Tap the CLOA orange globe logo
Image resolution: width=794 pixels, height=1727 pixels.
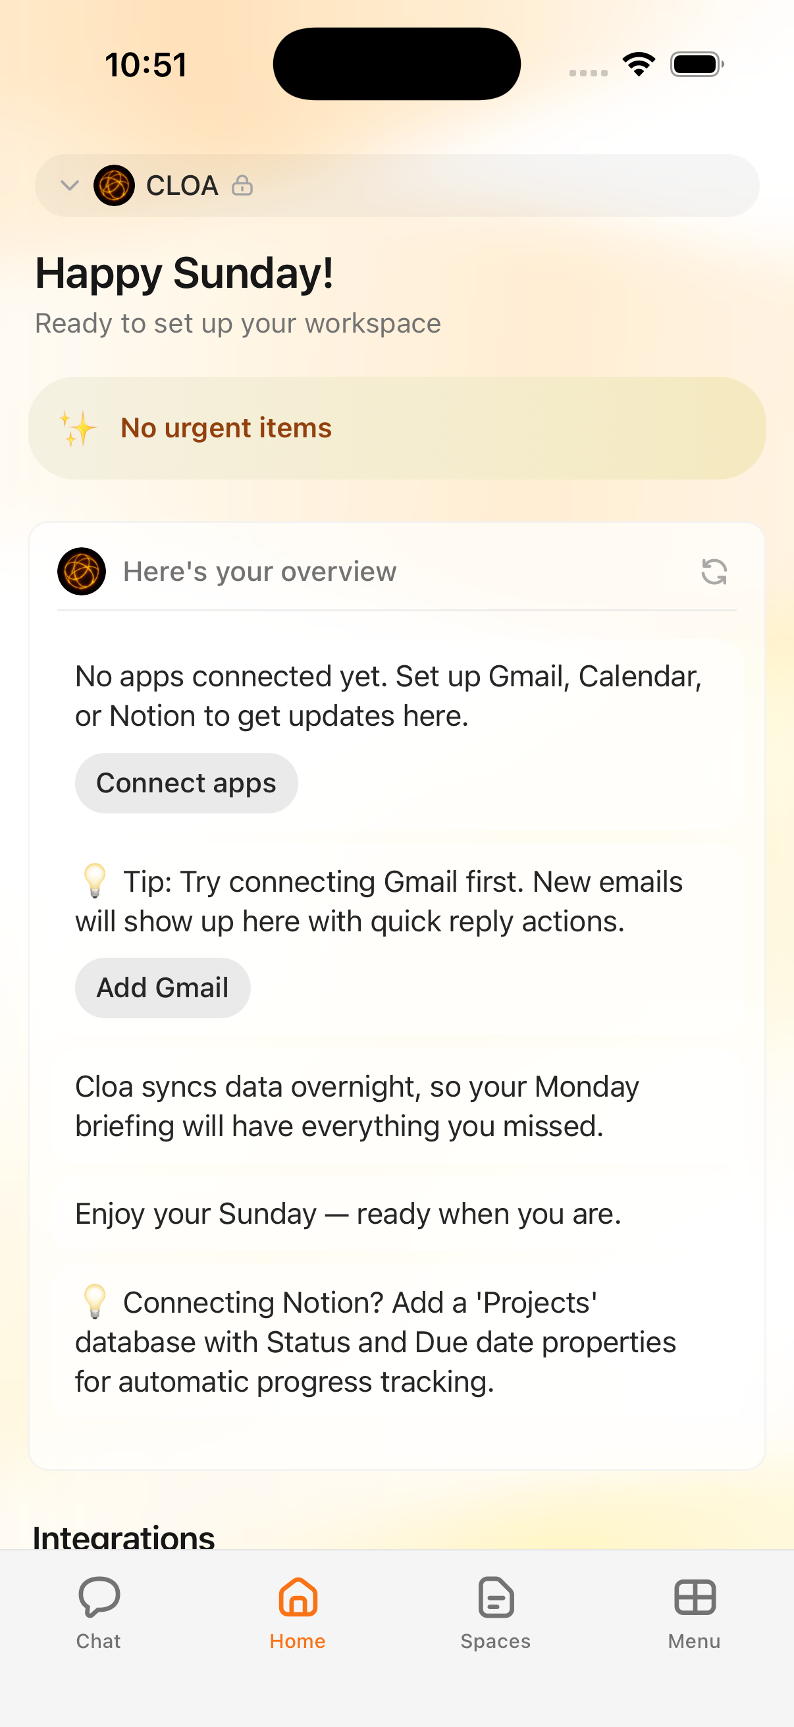click(x=114, y=186)
